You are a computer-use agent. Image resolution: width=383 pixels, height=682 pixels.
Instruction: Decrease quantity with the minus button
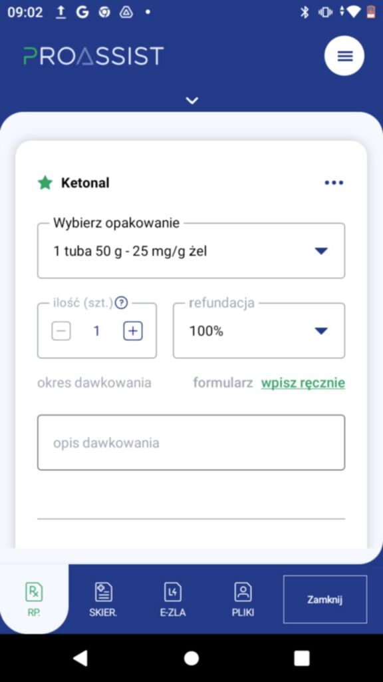[61, 332]
